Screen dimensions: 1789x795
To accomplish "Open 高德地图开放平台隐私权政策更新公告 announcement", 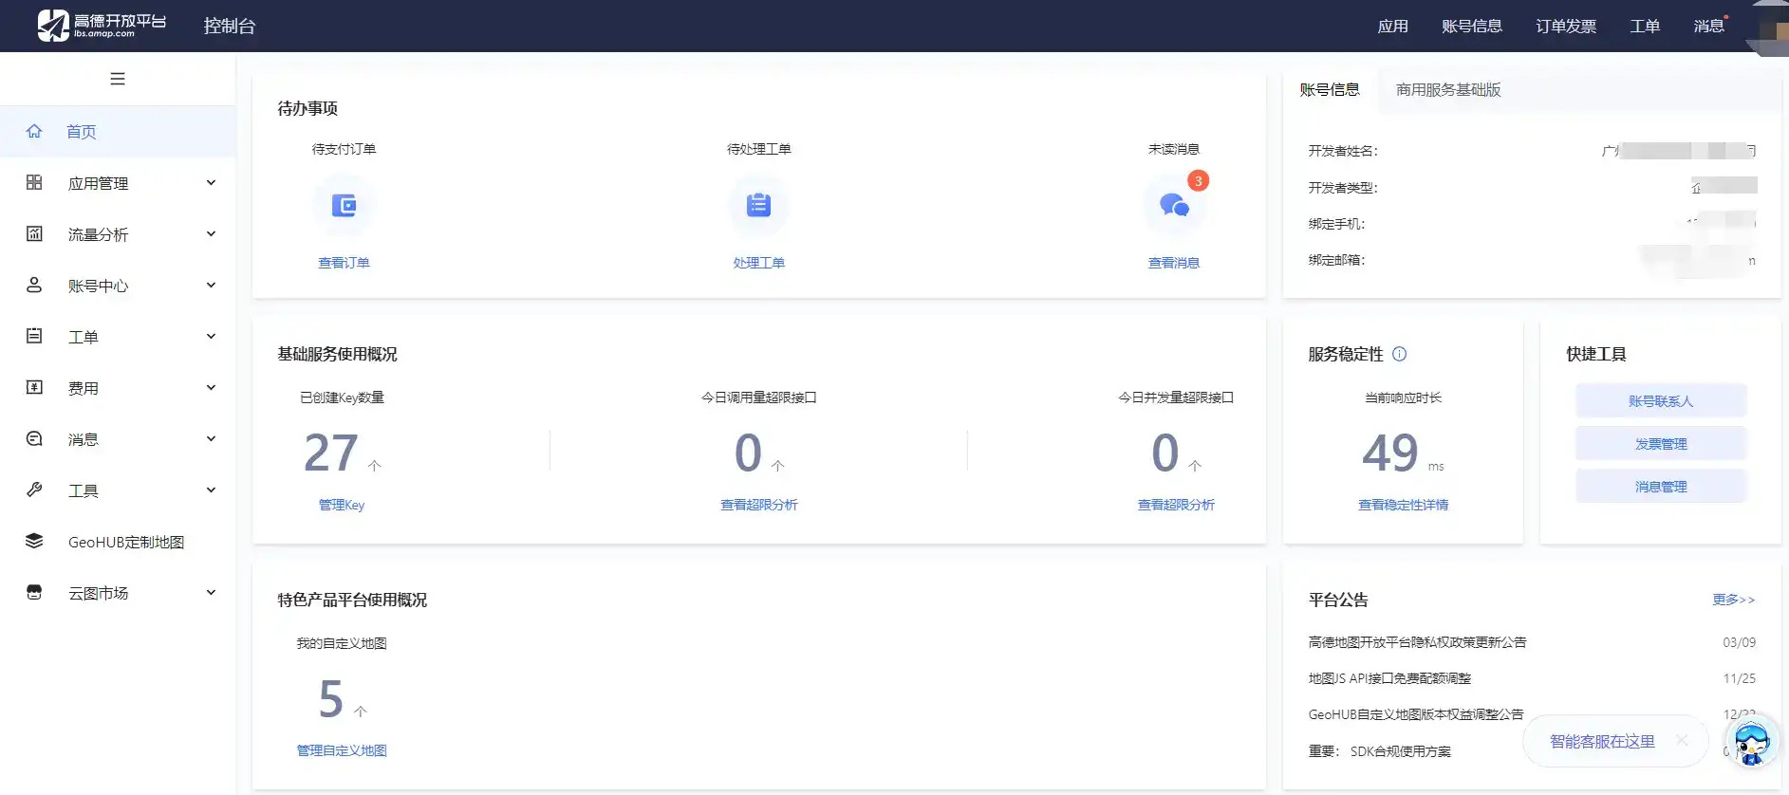I will 1417,642.
